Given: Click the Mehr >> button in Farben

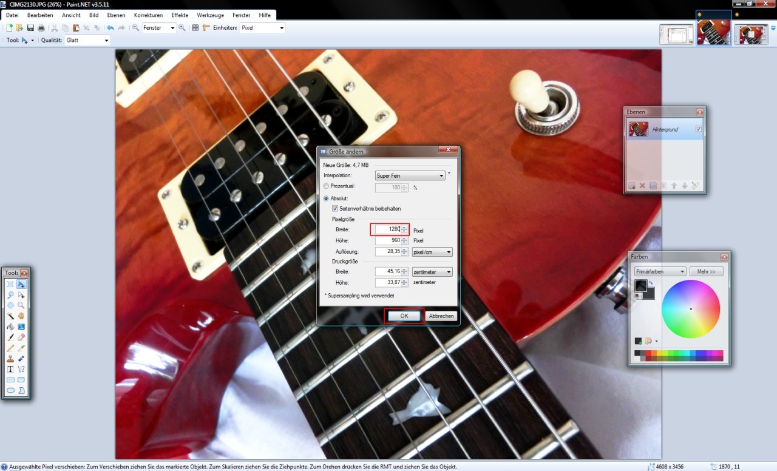Looking at the screenshot, I should point(706,272).
